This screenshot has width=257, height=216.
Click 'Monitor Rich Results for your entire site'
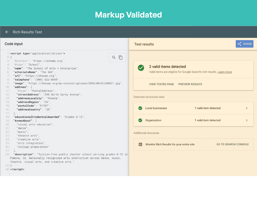tap(170, 144)
